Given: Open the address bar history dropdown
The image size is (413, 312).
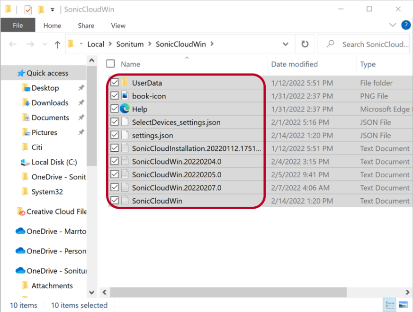Looking at the screenshot, I should 286,44.
